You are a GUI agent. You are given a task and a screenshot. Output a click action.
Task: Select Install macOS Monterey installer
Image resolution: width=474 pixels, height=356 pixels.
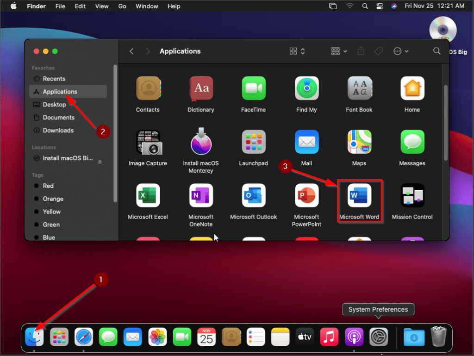pos(201,142)
